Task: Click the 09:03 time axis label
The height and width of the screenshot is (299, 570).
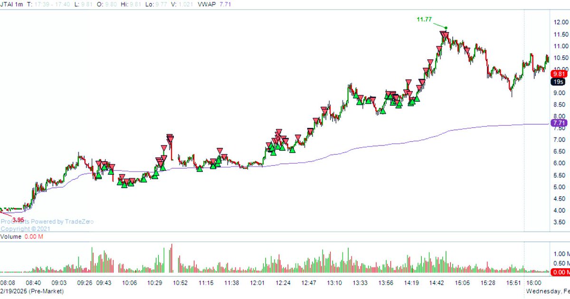Action: 59,283
